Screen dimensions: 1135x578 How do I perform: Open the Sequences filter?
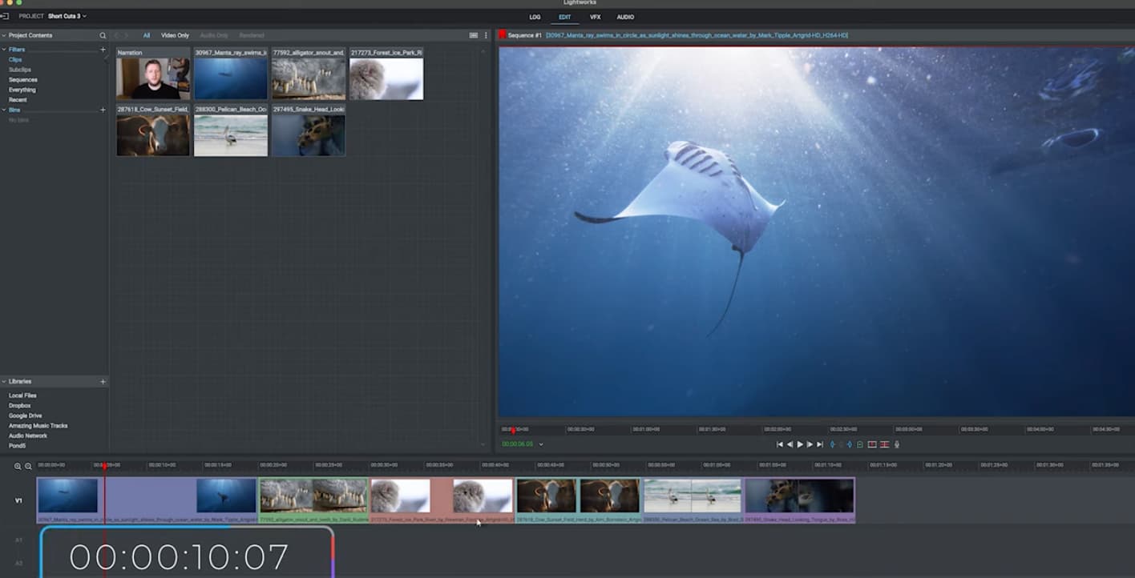pyautogui.click(x=23, y=80)
